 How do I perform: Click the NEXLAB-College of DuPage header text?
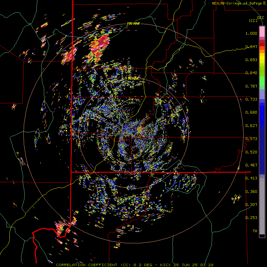239,3
